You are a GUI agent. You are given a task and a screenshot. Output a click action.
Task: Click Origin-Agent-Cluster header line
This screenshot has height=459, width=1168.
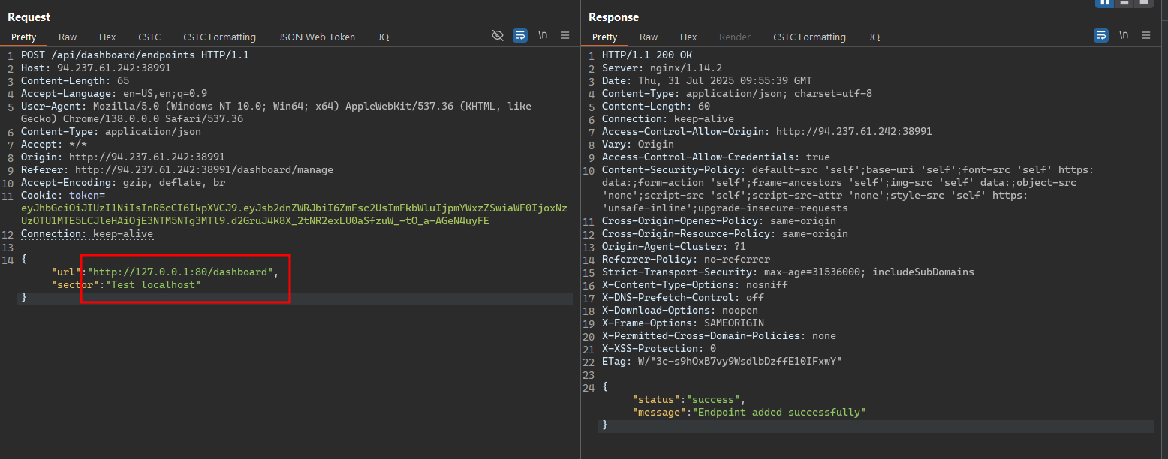[674, 246]
